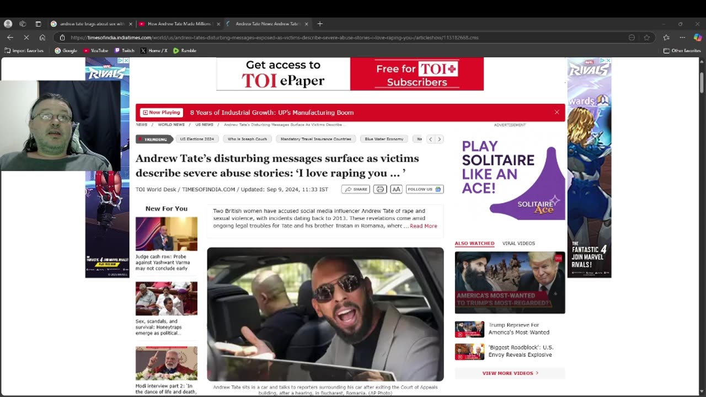Open 'Judge cash row' article thumbnail
The width and height of the screenshot is (706, 397).
[x=167, y=234]
